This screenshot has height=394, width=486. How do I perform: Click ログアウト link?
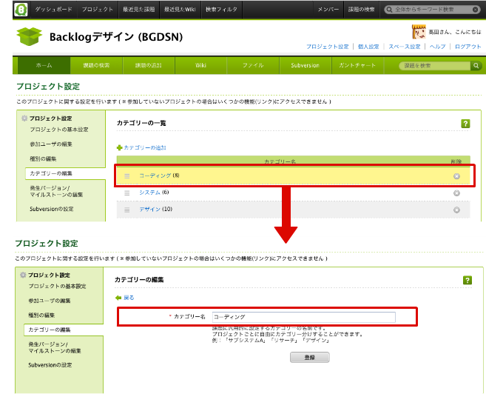(x=468, y=47)
